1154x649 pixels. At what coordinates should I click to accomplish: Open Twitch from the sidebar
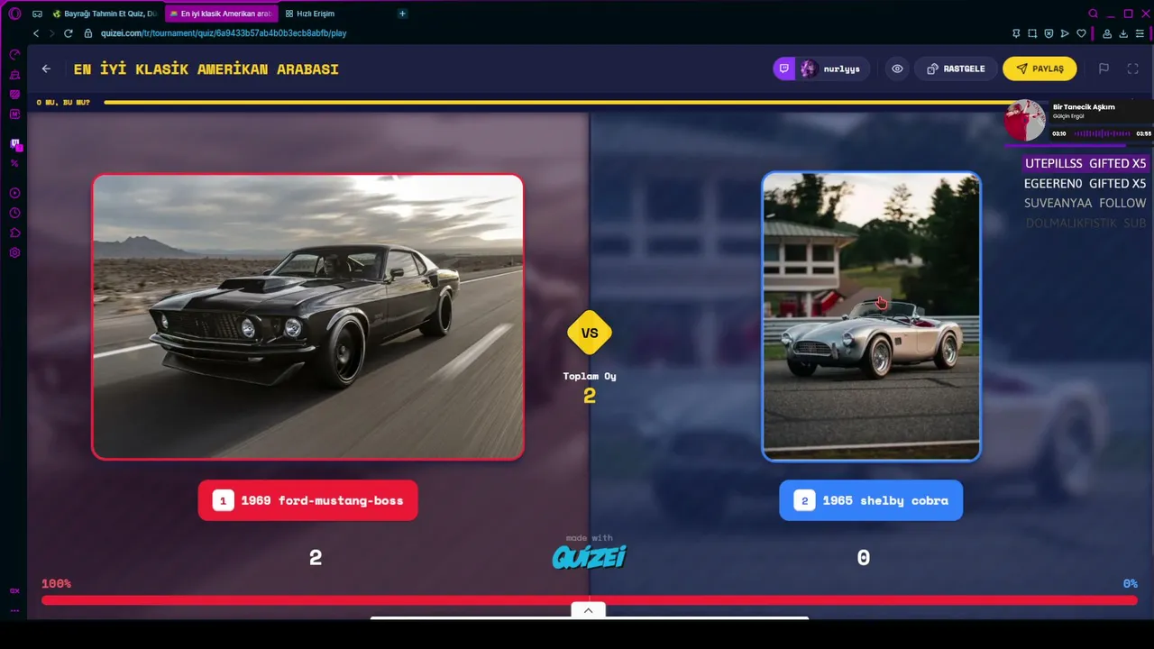(14, 143)
